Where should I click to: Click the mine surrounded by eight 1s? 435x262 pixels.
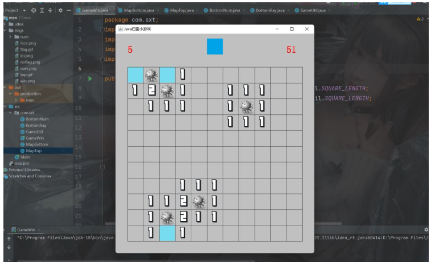point(247,107)
